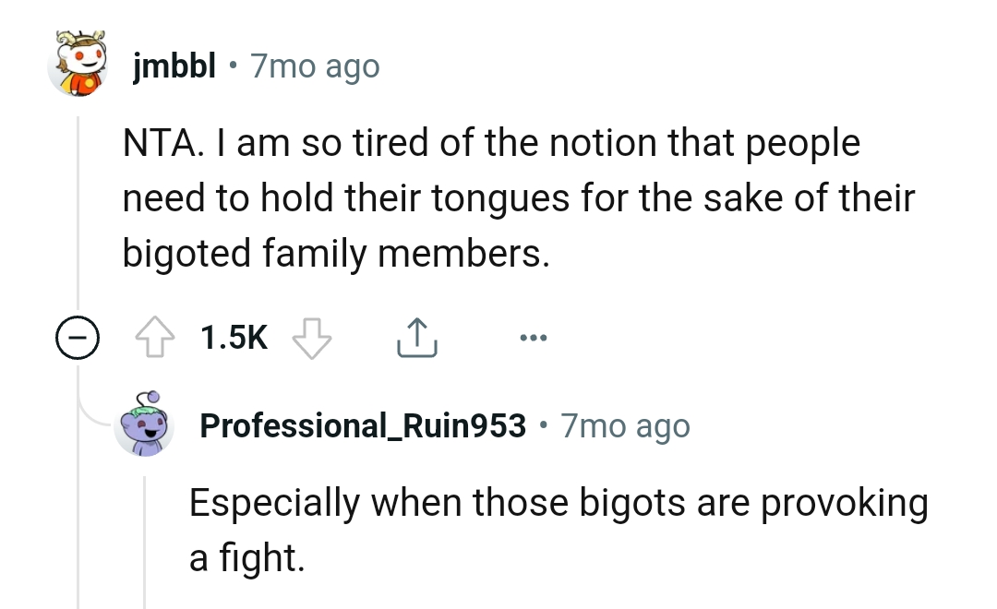
Task: Open jmbbl's profile
Action: 174,65
